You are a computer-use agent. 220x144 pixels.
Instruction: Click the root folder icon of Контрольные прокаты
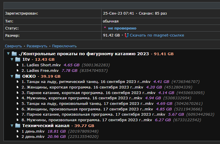click(x=14, y=54)
